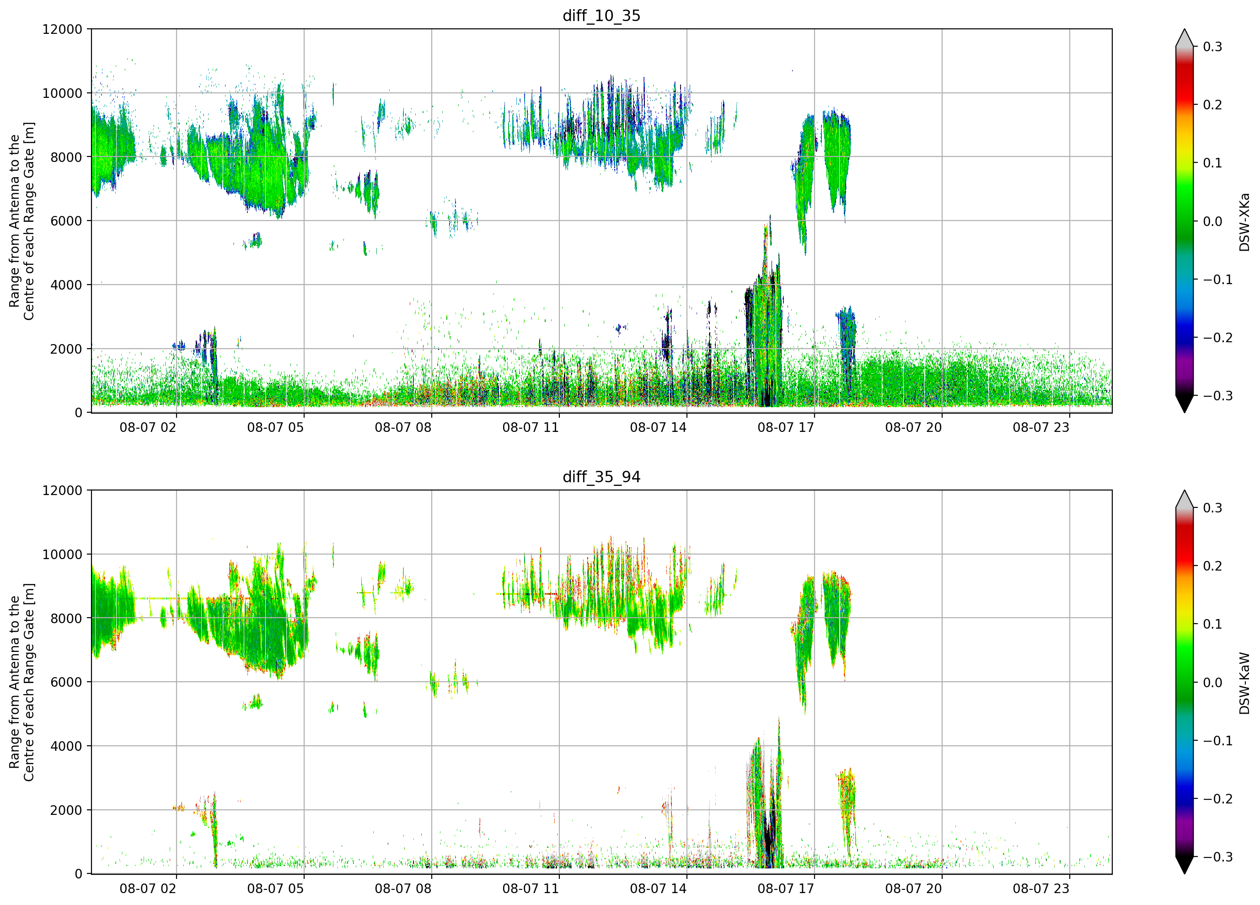Click 0.2 tick on DSW-KaW colorbar
This screenshot has width=1260, height=905.
1212,566
